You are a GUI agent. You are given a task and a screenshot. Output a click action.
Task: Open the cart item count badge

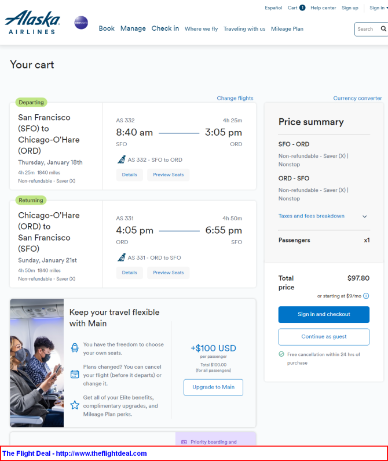coord(302,8)
